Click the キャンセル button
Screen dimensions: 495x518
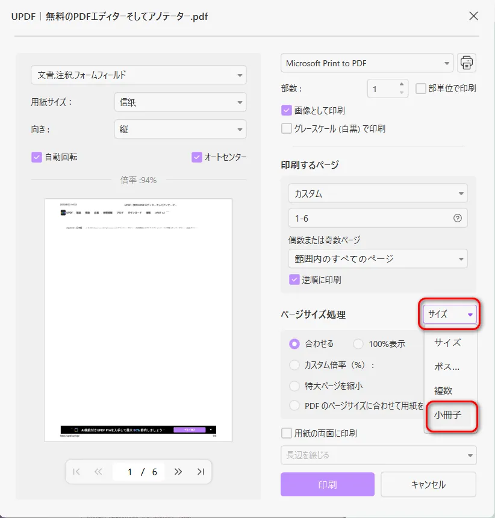(x=428, y=484)
